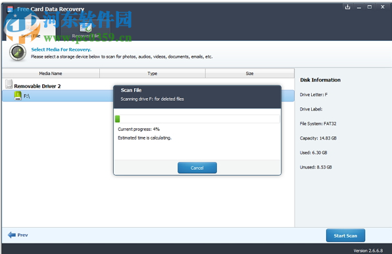Sort by the Media Name column header
Image resolution: width=392 pixels, height=254 pixels.
coord(51,74)
